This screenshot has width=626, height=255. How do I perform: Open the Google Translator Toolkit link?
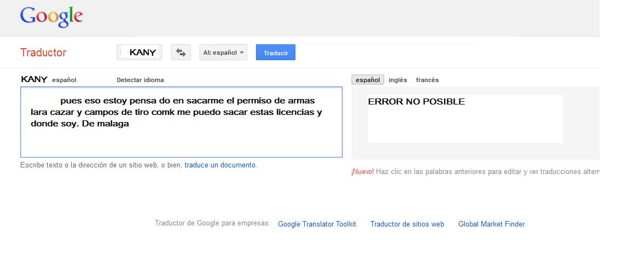click(317, 224)
